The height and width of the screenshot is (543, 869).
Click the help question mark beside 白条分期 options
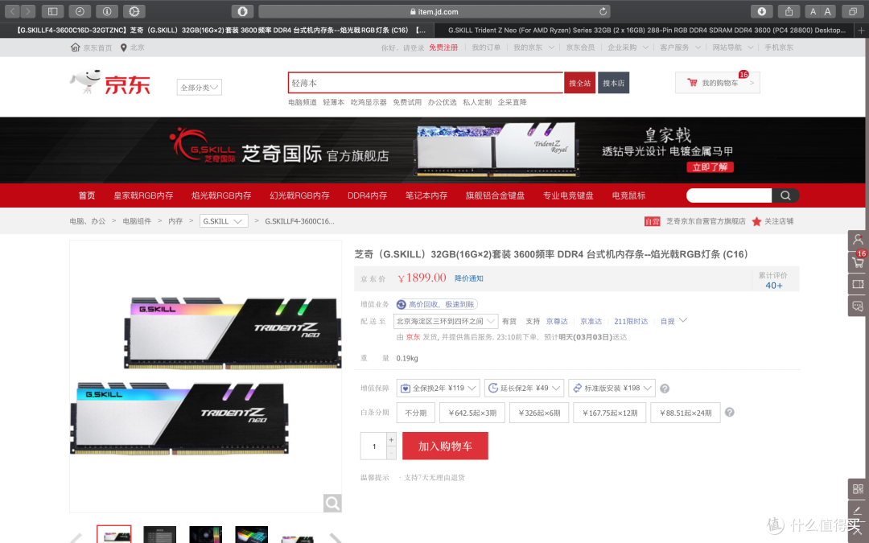coord(729,412)
